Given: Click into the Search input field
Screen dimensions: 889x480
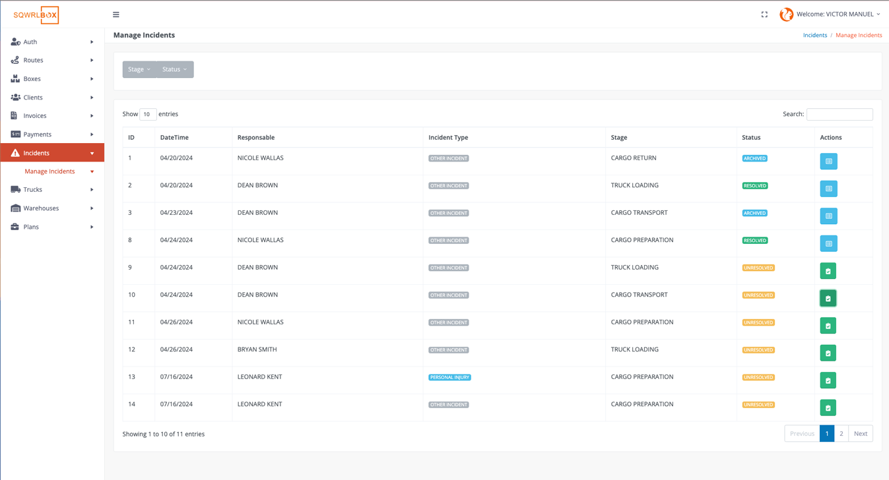Looking at the screenshot, I should [x=839, y=115].
